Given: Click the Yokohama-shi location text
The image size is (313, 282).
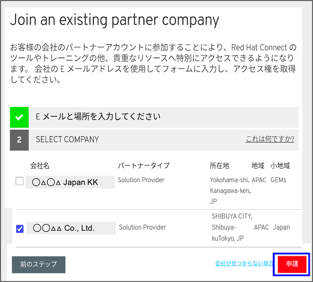Looking at the screenshot, I should click(x=229, y=180).
